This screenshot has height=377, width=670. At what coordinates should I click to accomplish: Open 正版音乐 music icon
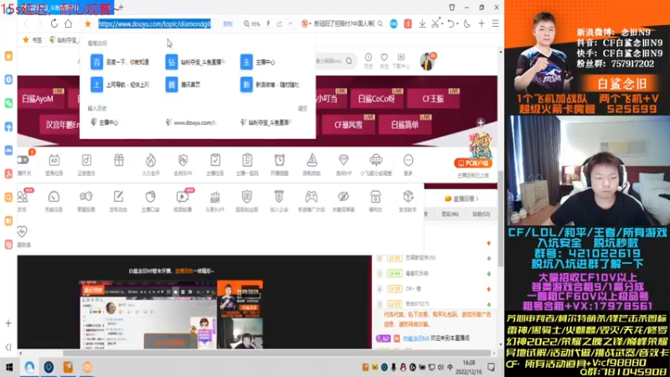click(x=86, y=160)
